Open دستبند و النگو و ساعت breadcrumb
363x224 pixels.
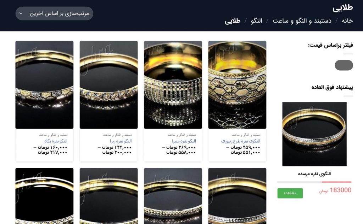pyautogui.click(x=302, y=21)
